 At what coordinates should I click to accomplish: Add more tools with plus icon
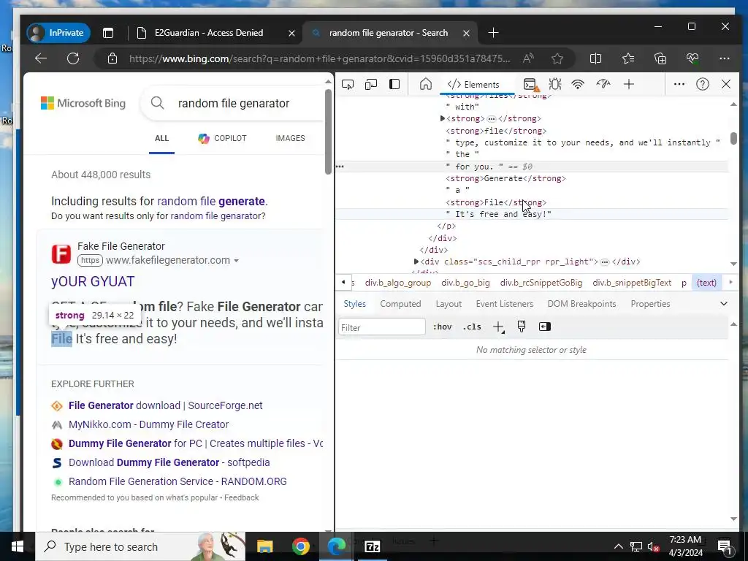[x=629, y=85]
